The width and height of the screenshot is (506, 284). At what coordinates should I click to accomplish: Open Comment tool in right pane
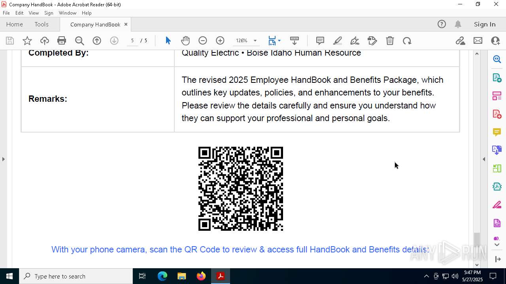[x=497, y=132]
